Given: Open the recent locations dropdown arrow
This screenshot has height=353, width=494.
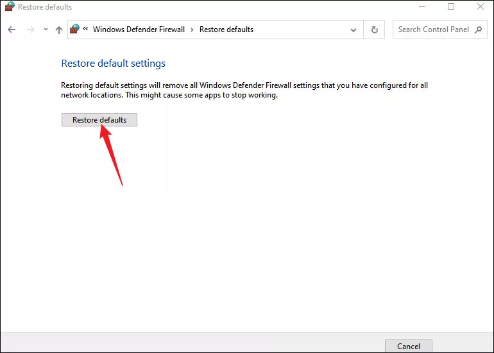Looking at the screenshot, I should pos(46,30).
